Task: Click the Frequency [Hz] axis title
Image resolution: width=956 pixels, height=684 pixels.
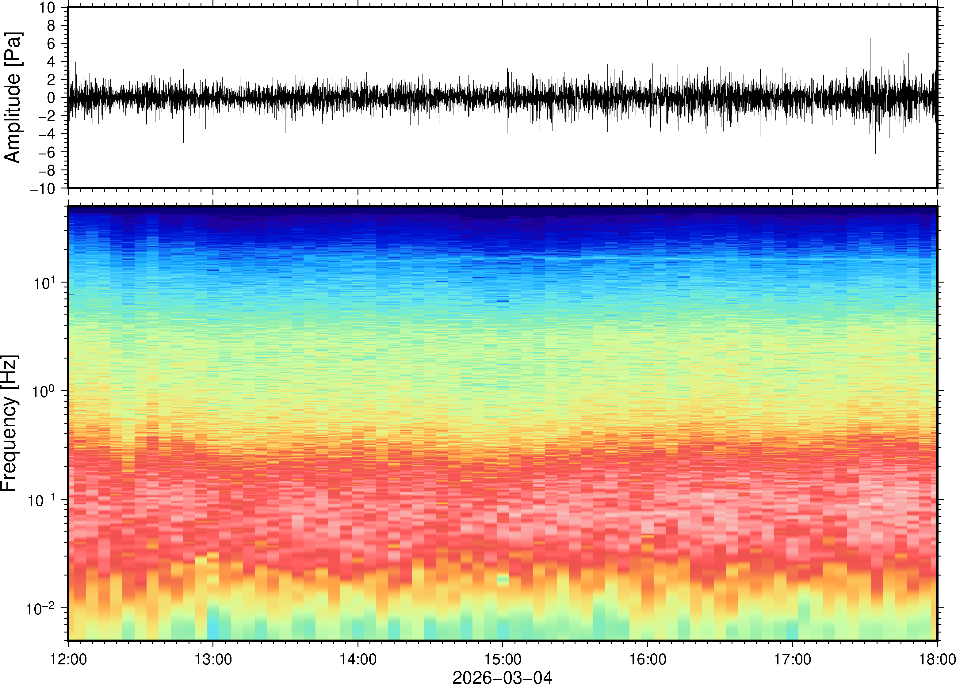Action: point(9,423)
